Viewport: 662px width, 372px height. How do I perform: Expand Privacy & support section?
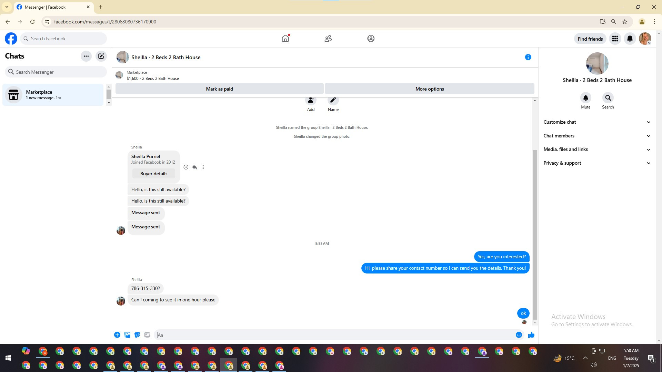[597, 163]
